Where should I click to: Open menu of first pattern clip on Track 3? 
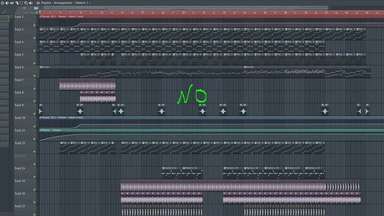(x=41, y=29)
